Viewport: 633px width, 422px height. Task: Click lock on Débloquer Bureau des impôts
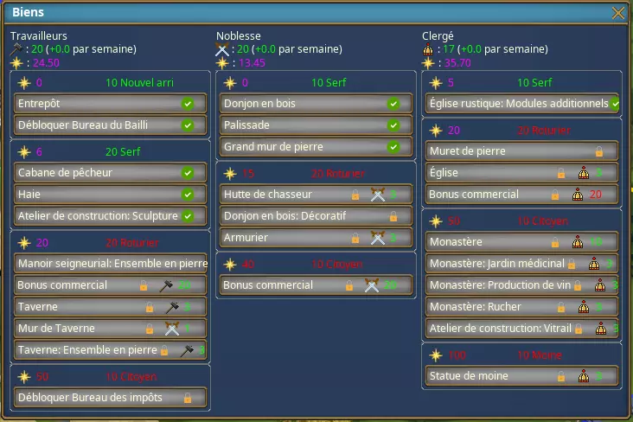188,398
